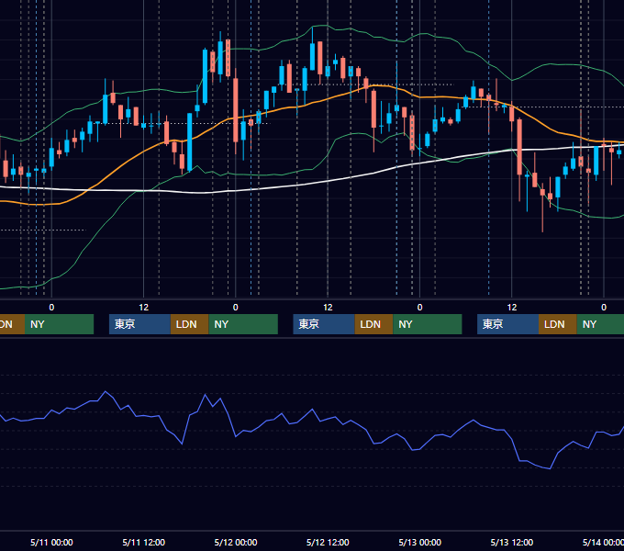The height and width of the screenshot is (551, 624).
Task: Select the 5/13 東京 session block
Action: click(x=507, y=324)
